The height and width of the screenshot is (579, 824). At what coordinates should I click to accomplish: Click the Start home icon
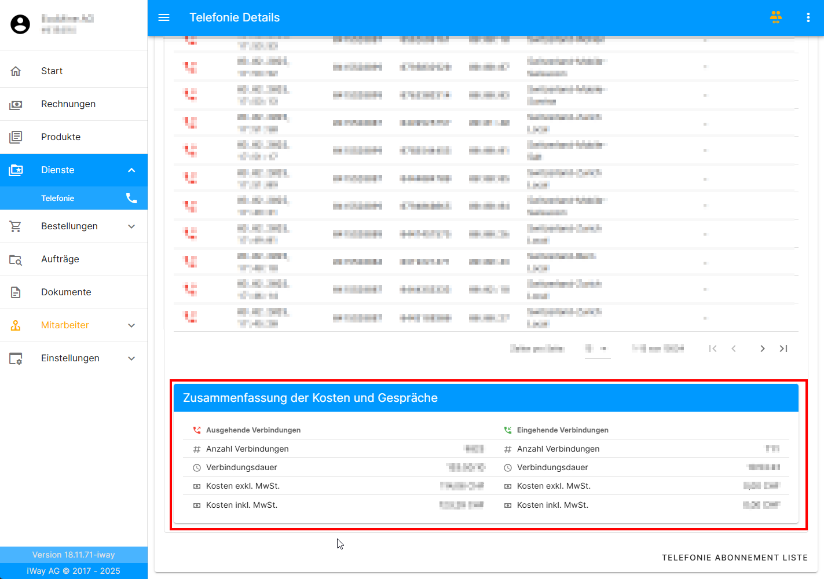point(16,71)
